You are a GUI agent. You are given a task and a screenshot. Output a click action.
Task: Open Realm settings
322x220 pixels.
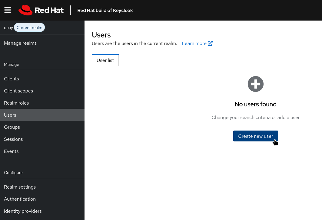(20, 187)
